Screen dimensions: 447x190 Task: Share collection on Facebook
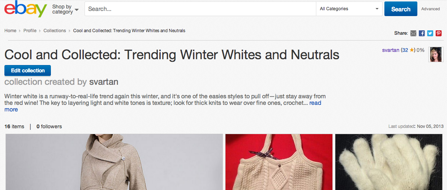click(x=422, y=33)
